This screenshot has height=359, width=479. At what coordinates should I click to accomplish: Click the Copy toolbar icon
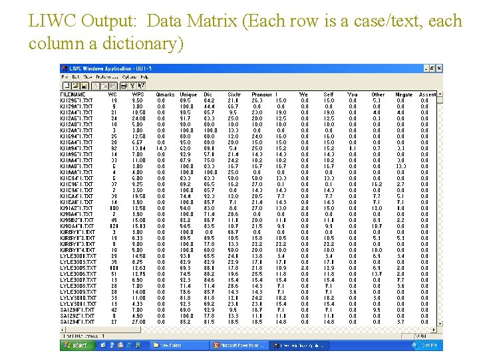tap(104, 86)
